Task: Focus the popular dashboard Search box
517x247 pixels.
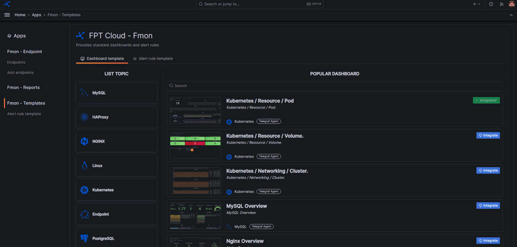Action: click(335, 86)
